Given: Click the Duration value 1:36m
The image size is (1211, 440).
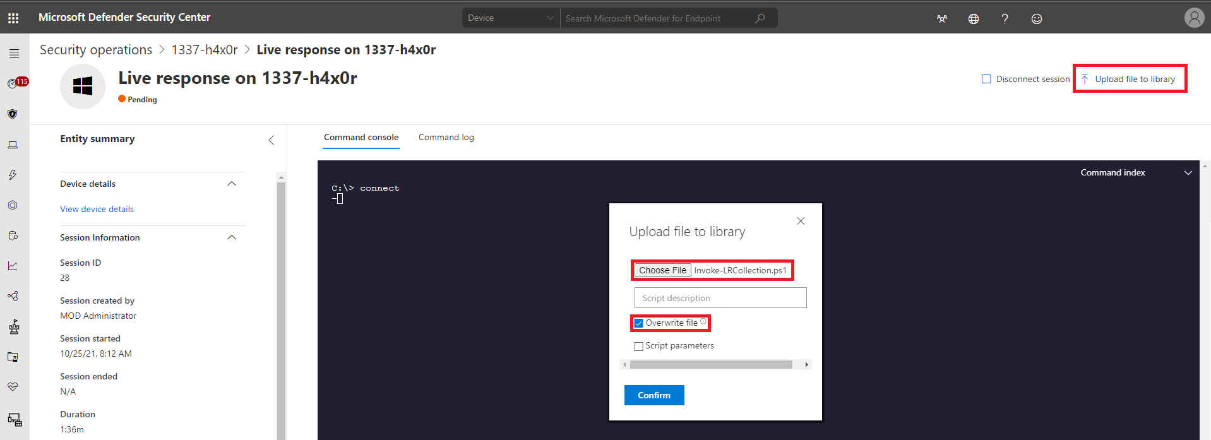Looking at the screenshot, I should (x=71, y=429).
